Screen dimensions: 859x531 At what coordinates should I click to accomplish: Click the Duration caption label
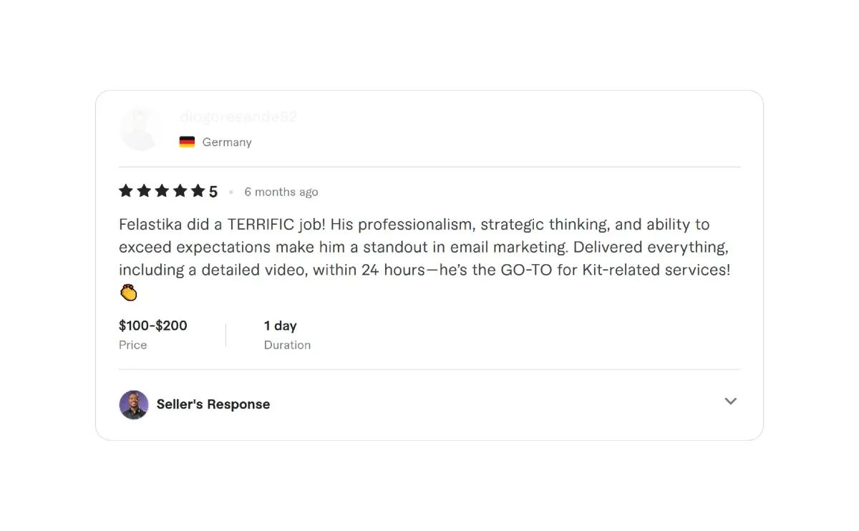[287, 345]
